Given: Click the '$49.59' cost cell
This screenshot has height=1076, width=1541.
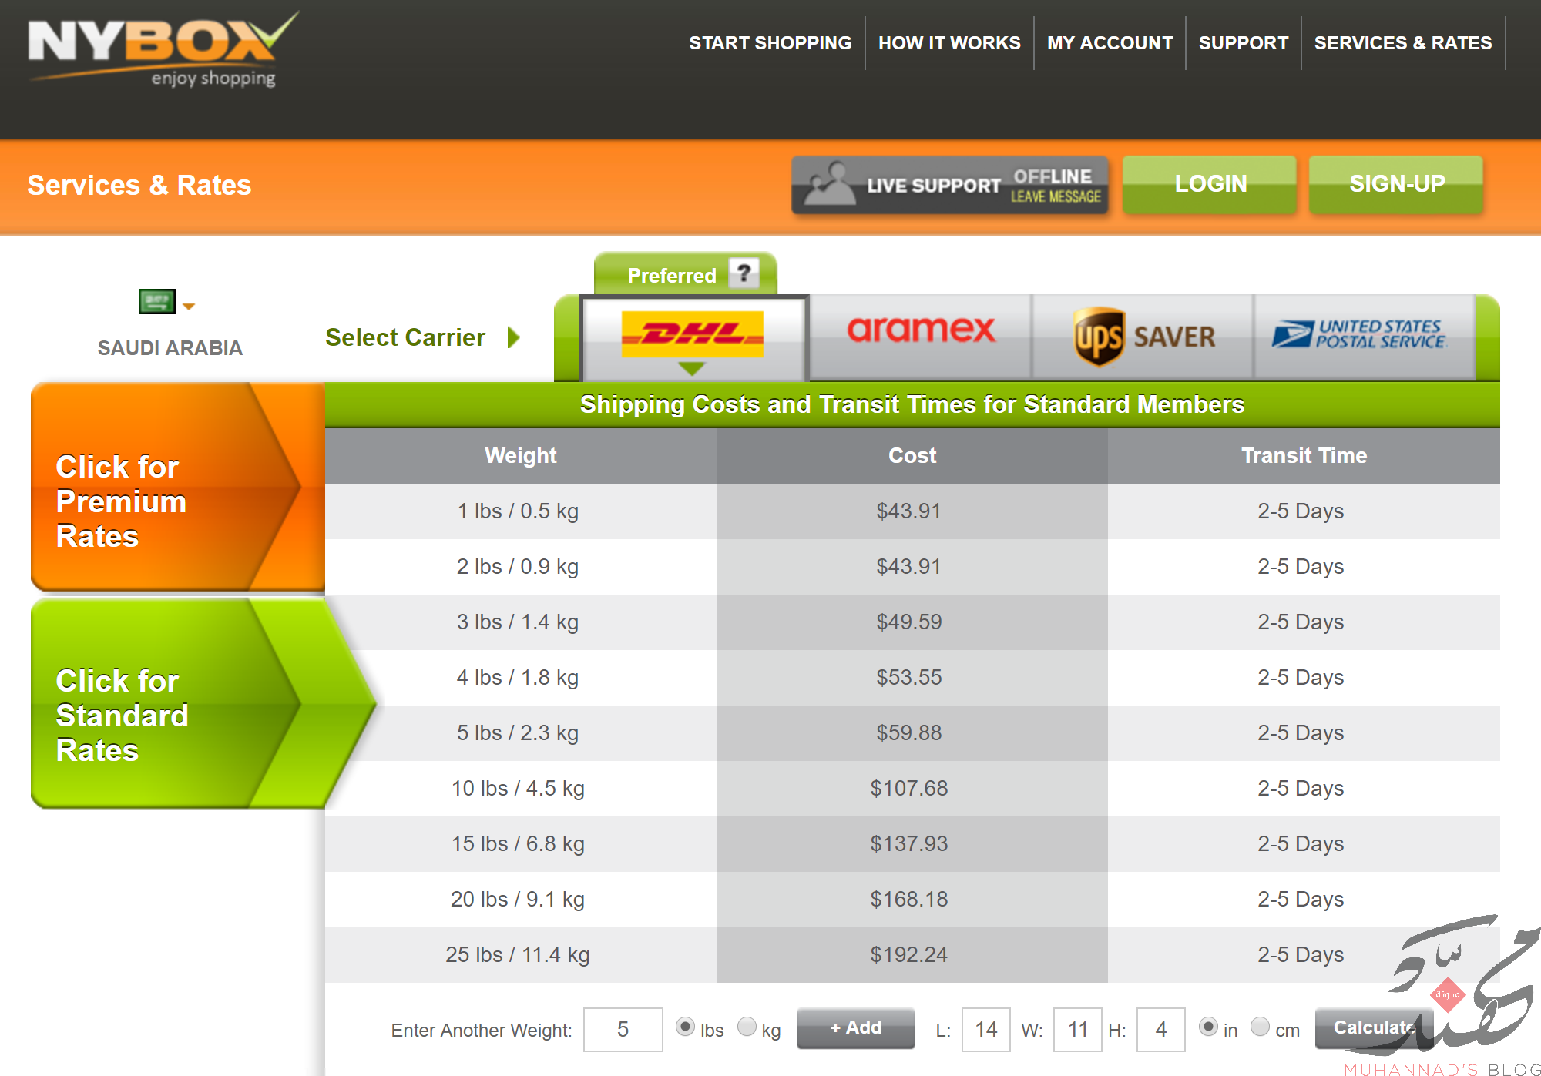Looking at the screenshot, I should coord(912,622).
